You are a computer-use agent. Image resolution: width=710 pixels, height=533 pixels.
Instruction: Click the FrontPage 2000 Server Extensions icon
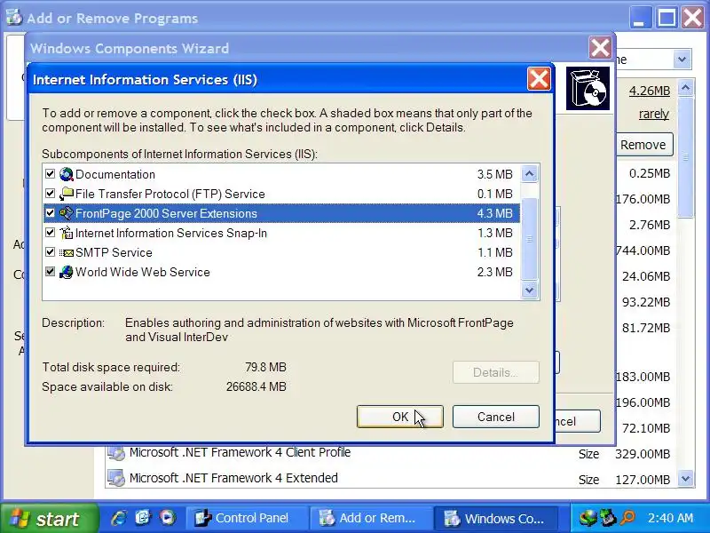coord(66,213)
